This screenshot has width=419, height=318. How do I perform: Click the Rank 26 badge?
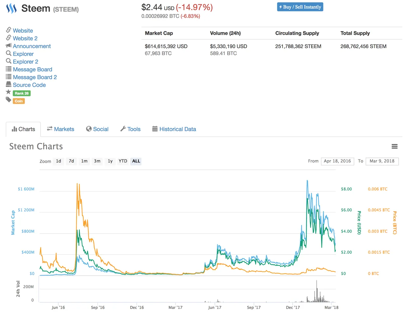22,93
